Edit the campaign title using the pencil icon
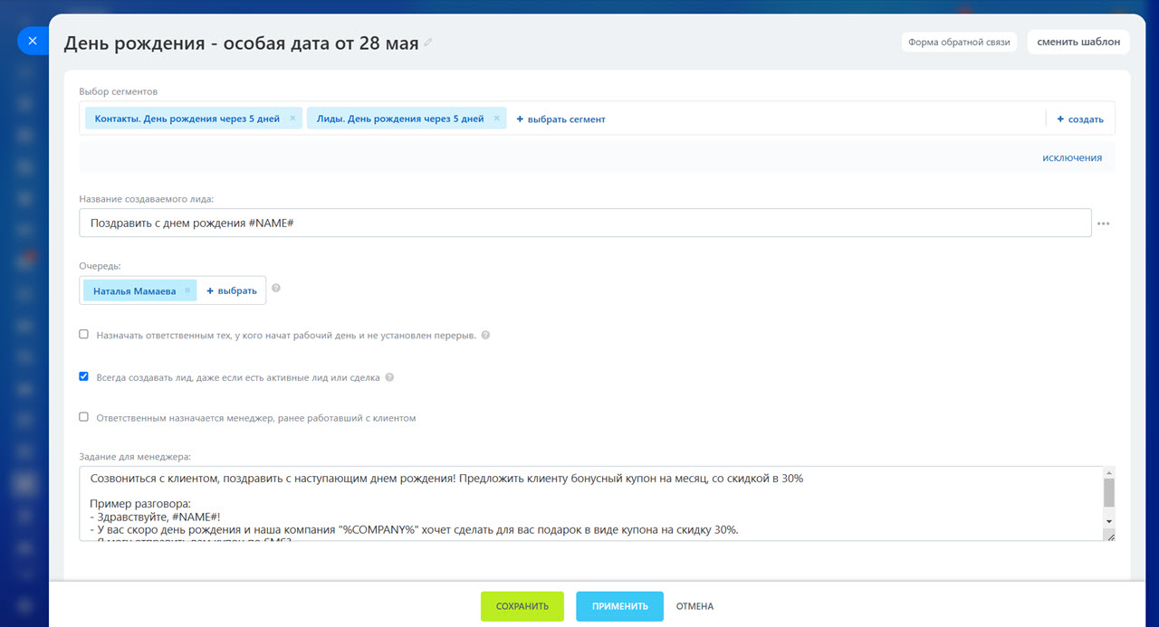This screenshot has height=627, width=1159. pyautogui.click(x=428, y=43)
